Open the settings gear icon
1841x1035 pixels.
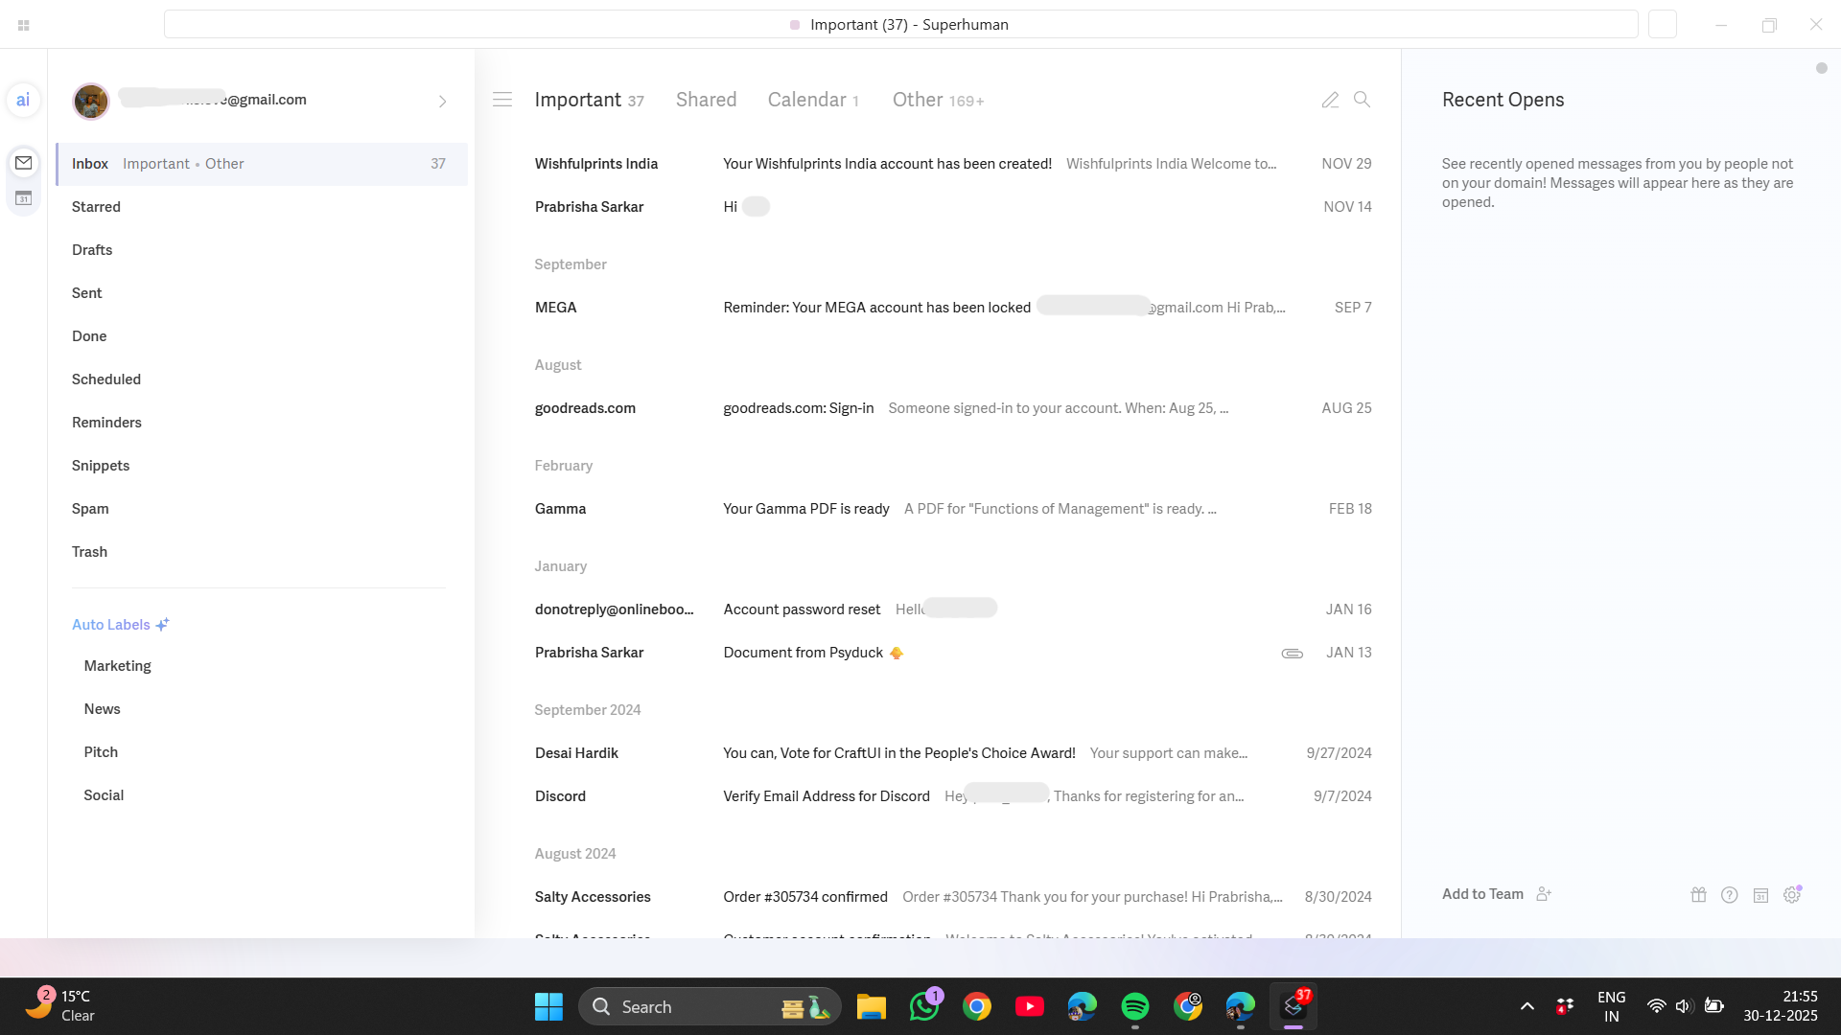(x=1791, y=895)
